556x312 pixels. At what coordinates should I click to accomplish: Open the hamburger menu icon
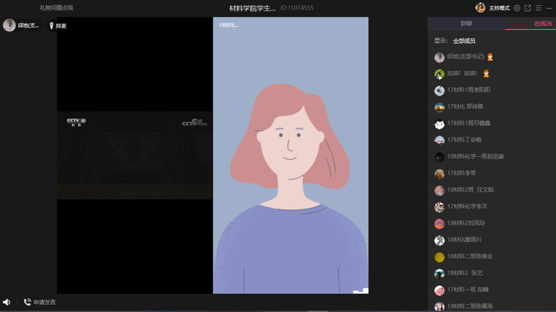[539, 8]
